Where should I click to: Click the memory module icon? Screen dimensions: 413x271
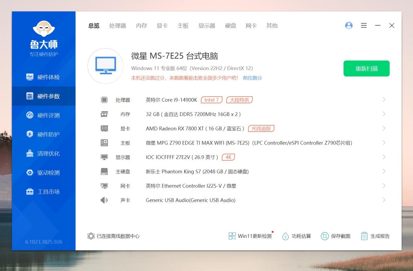[x=104, y=114]
